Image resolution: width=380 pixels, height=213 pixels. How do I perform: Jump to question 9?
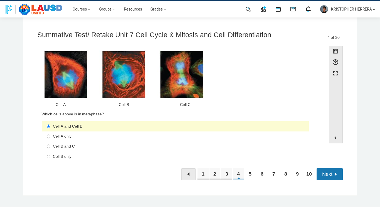(297, 174)
